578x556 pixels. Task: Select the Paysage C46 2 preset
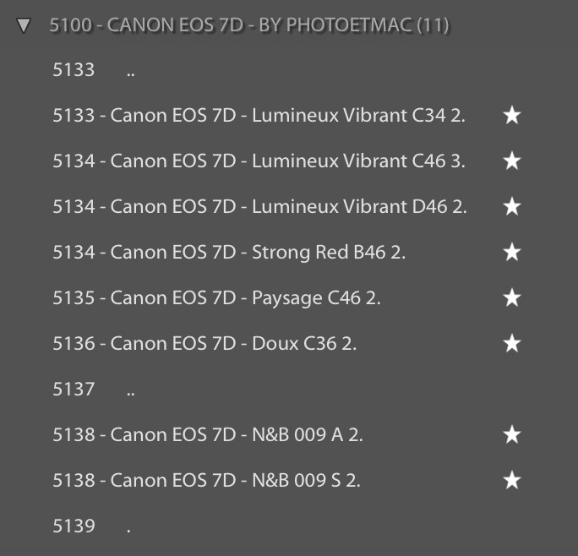[216, 298]
